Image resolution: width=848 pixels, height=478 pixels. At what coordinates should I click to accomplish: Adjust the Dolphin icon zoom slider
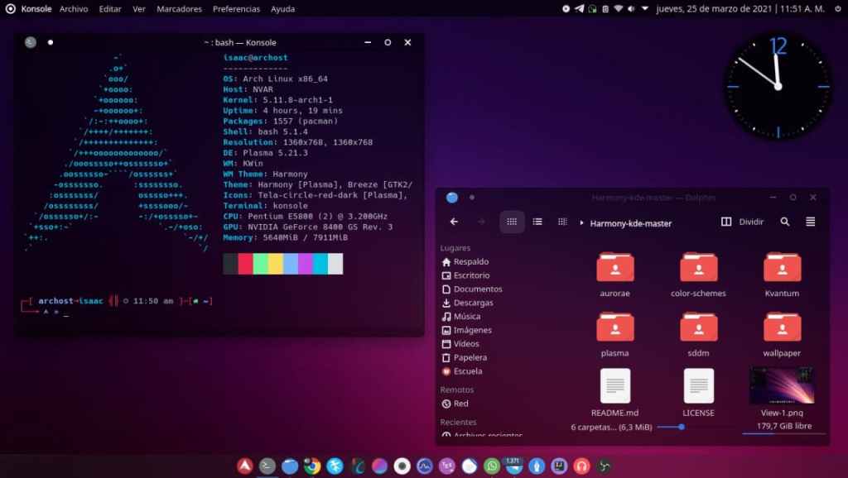[x=682, y=427]
